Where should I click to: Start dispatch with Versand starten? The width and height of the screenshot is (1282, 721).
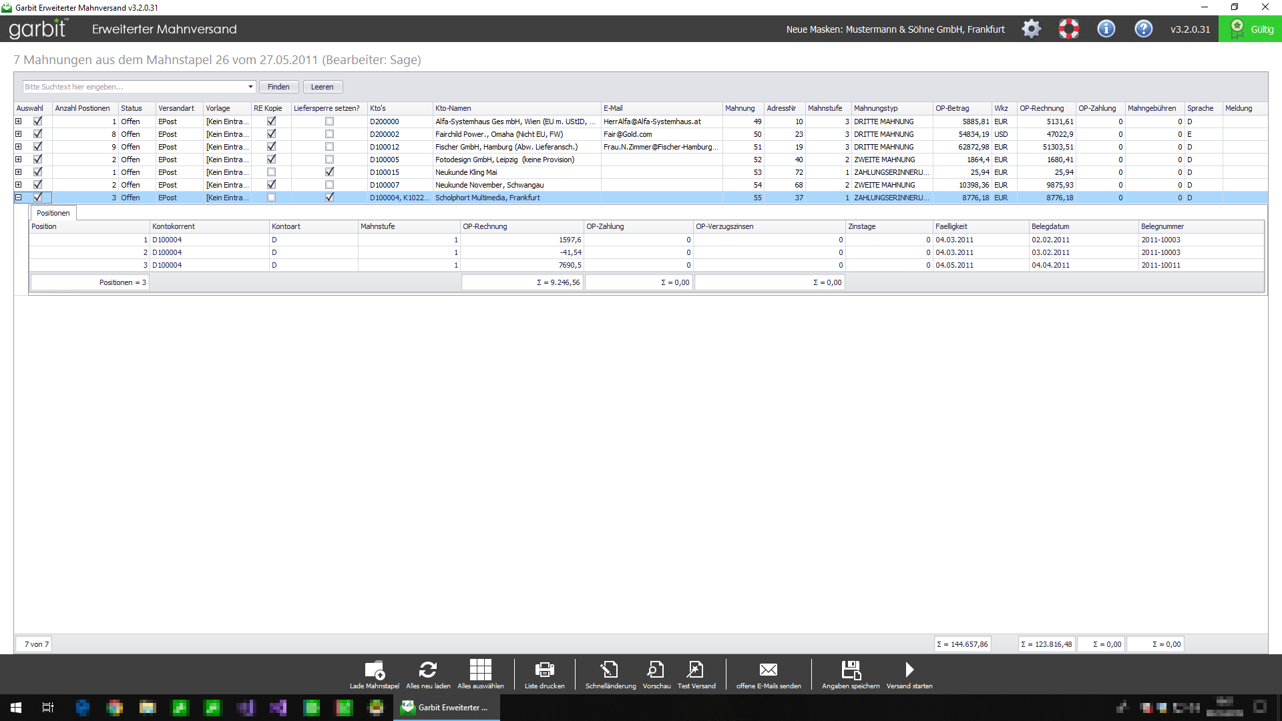(x=909, y=670)
